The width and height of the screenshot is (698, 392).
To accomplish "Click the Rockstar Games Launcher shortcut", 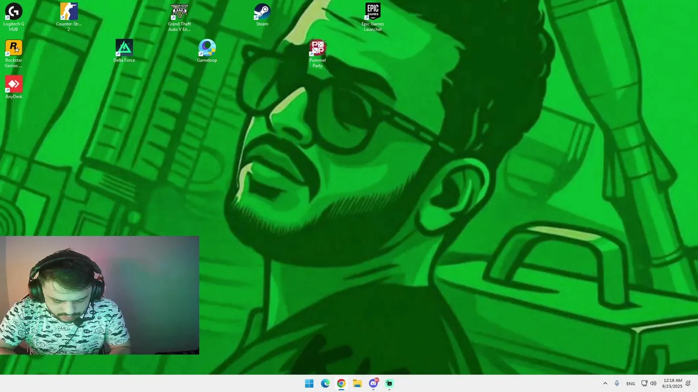I will tap(14, 54).
